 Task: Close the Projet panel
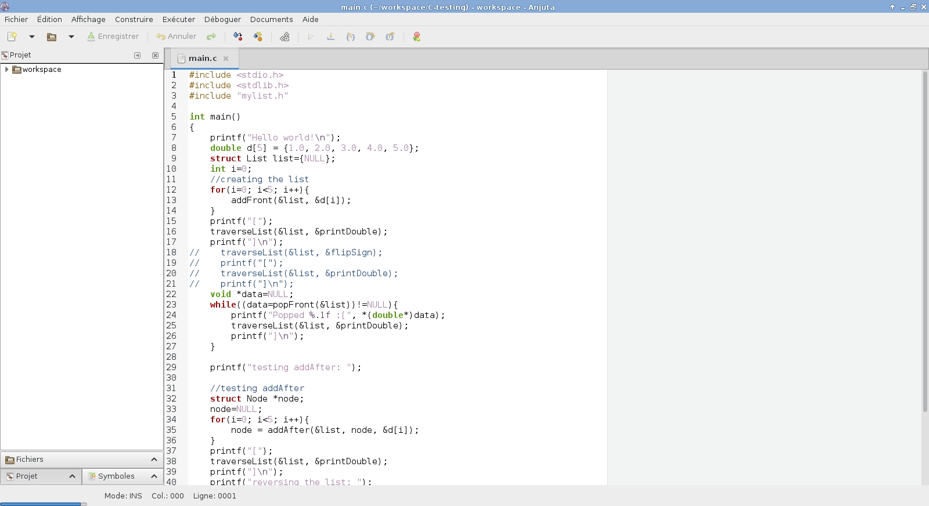tap(155, 55)
